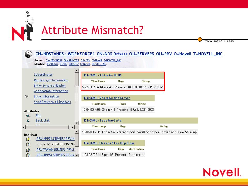Open identity CN=DBuss link

(52, 64)
